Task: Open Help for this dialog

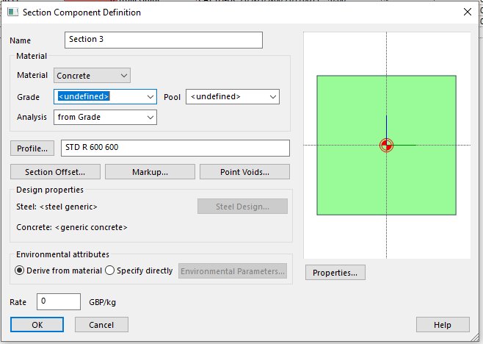Action: (x=443, y=325)
